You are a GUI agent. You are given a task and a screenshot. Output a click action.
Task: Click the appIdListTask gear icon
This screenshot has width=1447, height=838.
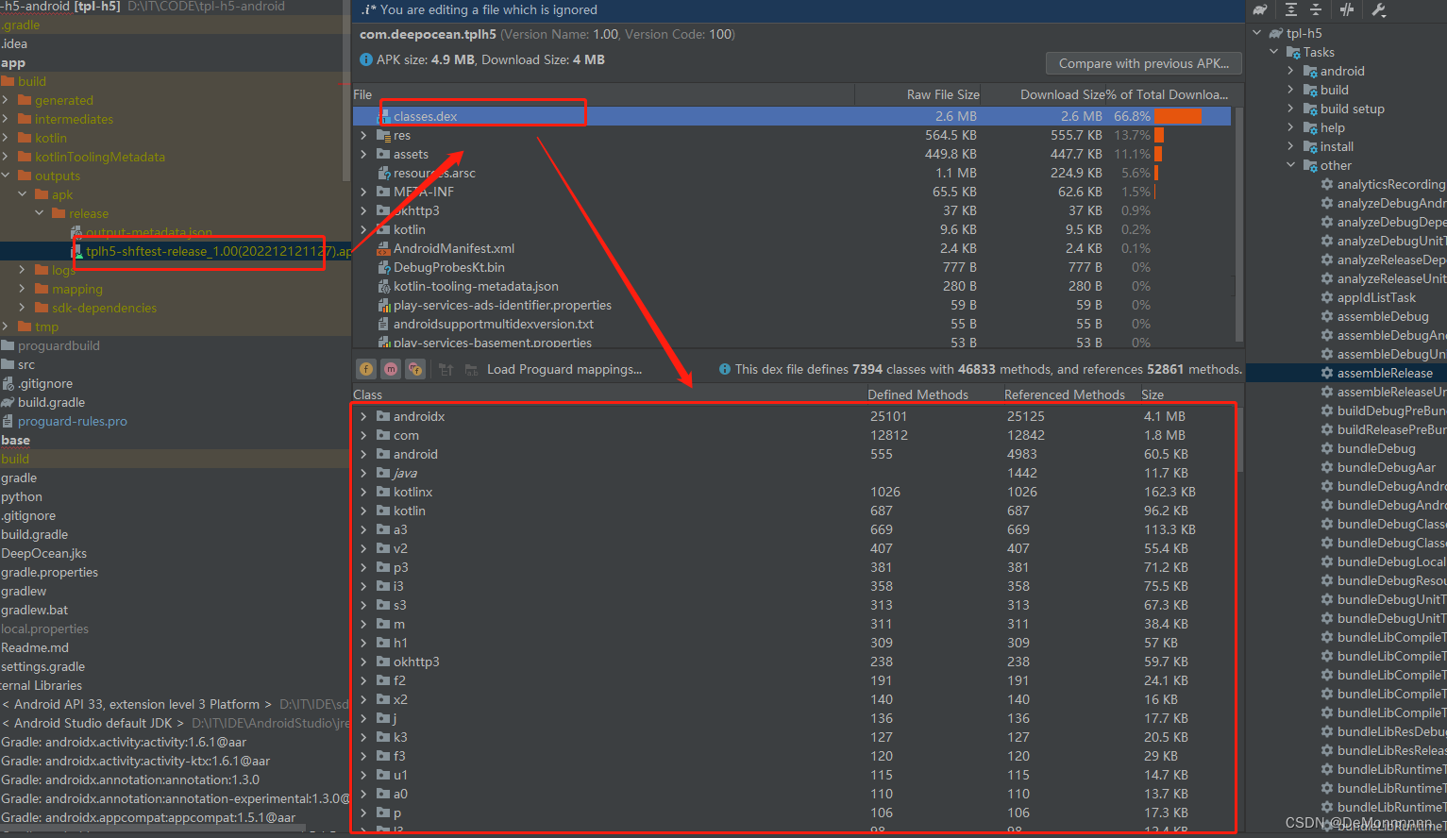(x=1327, y=297)
